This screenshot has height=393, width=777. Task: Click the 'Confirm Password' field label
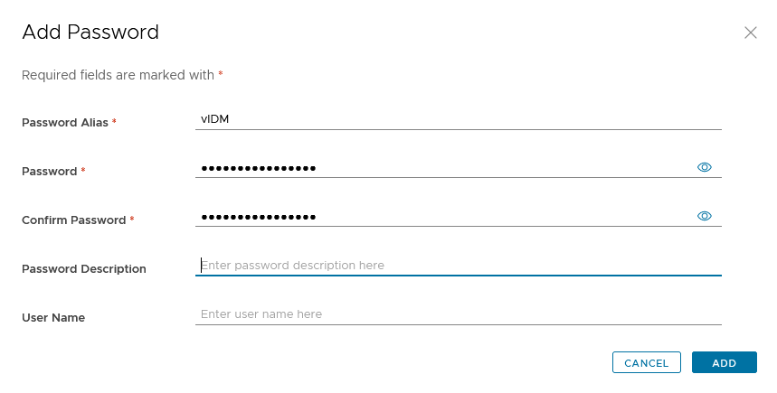coord(74,220)
